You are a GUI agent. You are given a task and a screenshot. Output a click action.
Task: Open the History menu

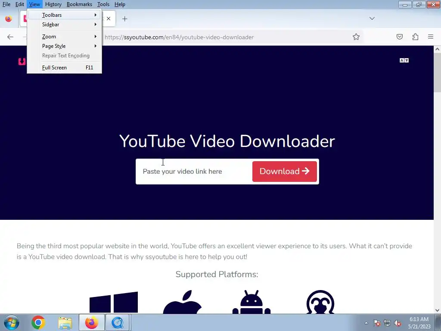(x=53, y=4)
